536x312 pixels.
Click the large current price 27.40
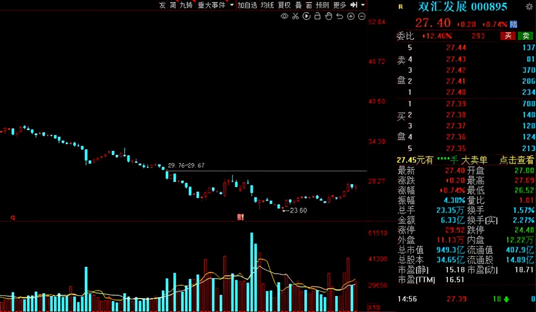pos(433,23)
